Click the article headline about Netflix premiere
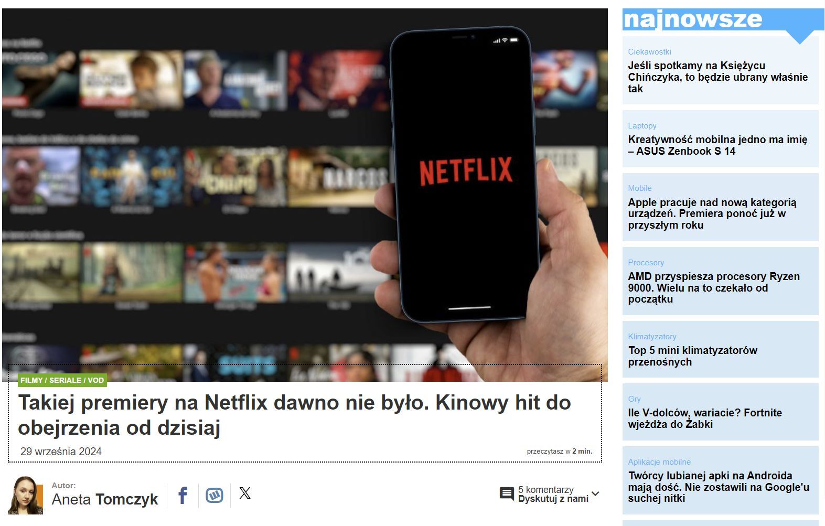The image size is (825, 526). click(294, 415)
